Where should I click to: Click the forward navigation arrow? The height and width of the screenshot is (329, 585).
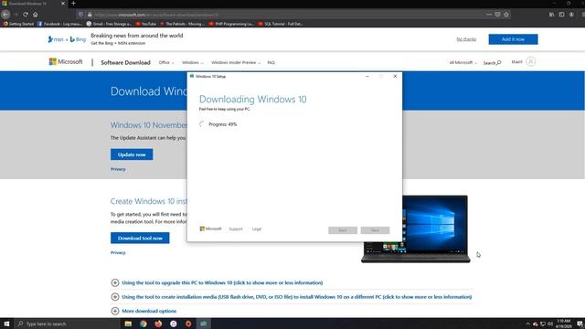click(16, 15)
